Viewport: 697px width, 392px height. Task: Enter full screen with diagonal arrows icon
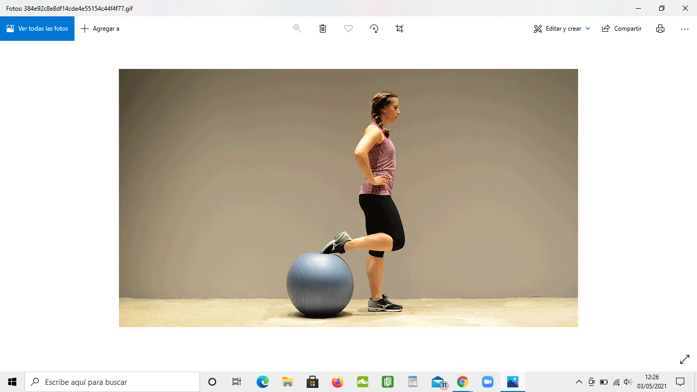(x=685, y=360)
